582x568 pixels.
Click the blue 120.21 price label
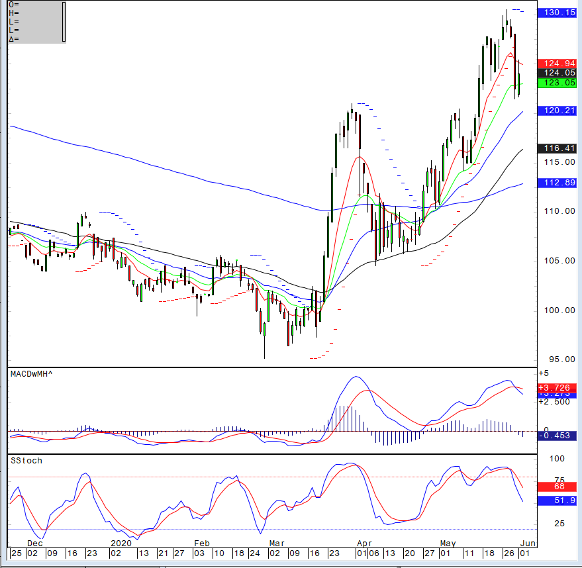click(557, 111)
